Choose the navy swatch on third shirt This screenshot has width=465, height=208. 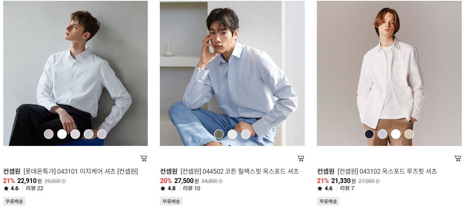(369, 134)
